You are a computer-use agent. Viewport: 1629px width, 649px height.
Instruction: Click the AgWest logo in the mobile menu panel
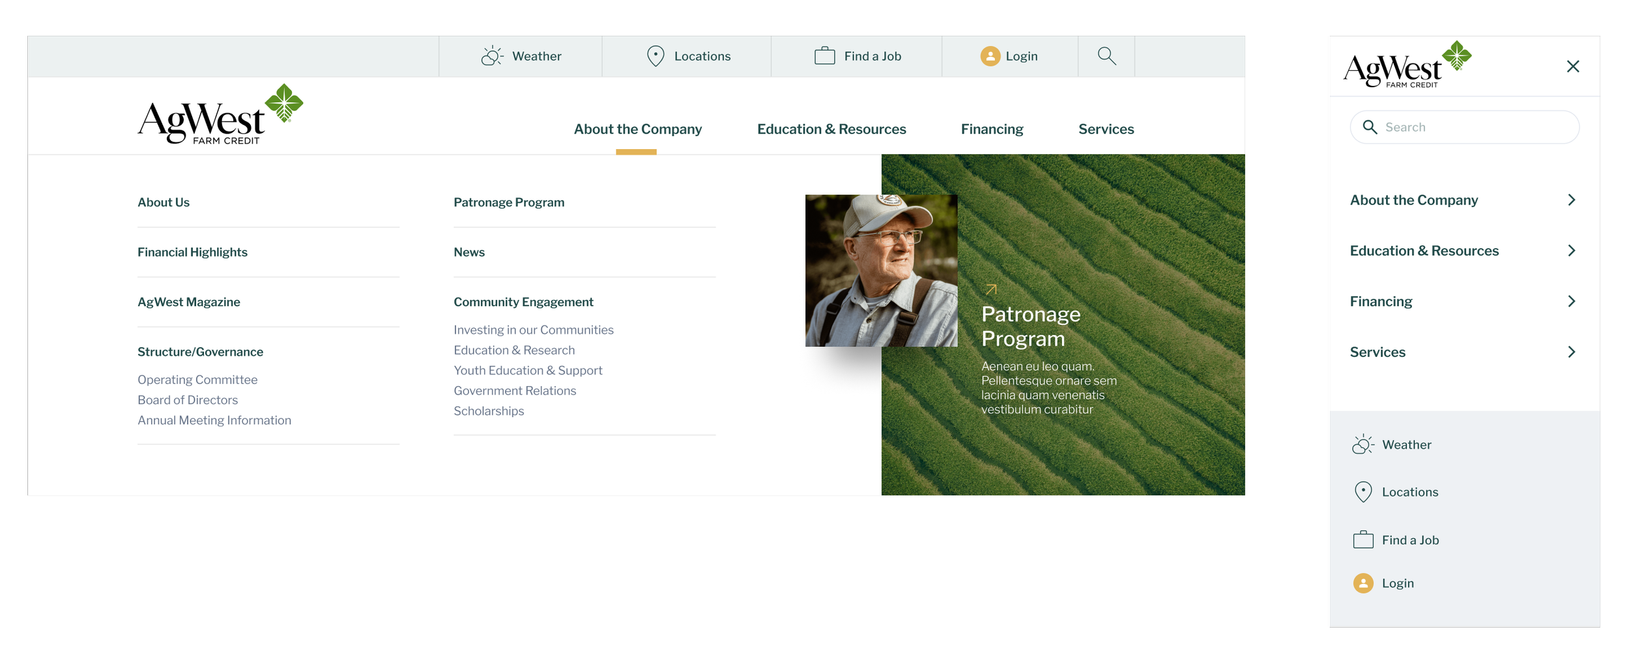(1407, 64)
